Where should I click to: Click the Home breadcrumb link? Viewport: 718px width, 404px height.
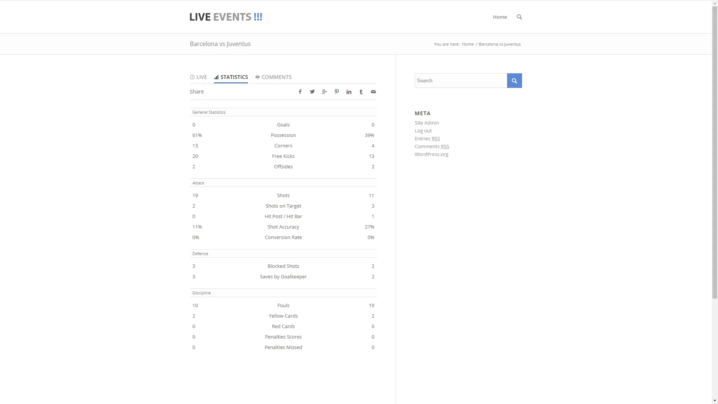[x=467, y=44]
